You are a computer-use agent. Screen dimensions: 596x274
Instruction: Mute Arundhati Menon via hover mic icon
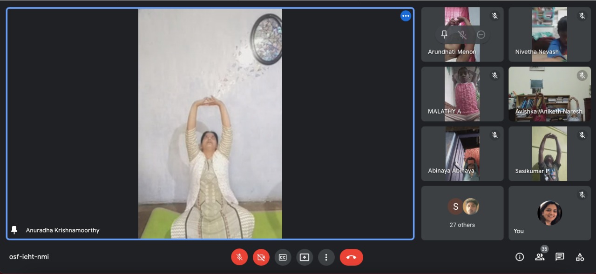pos(462,34)
